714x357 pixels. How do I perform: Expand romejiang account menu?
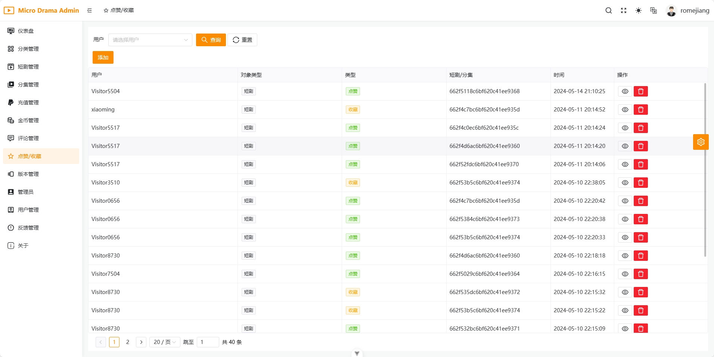click(687, 10)
